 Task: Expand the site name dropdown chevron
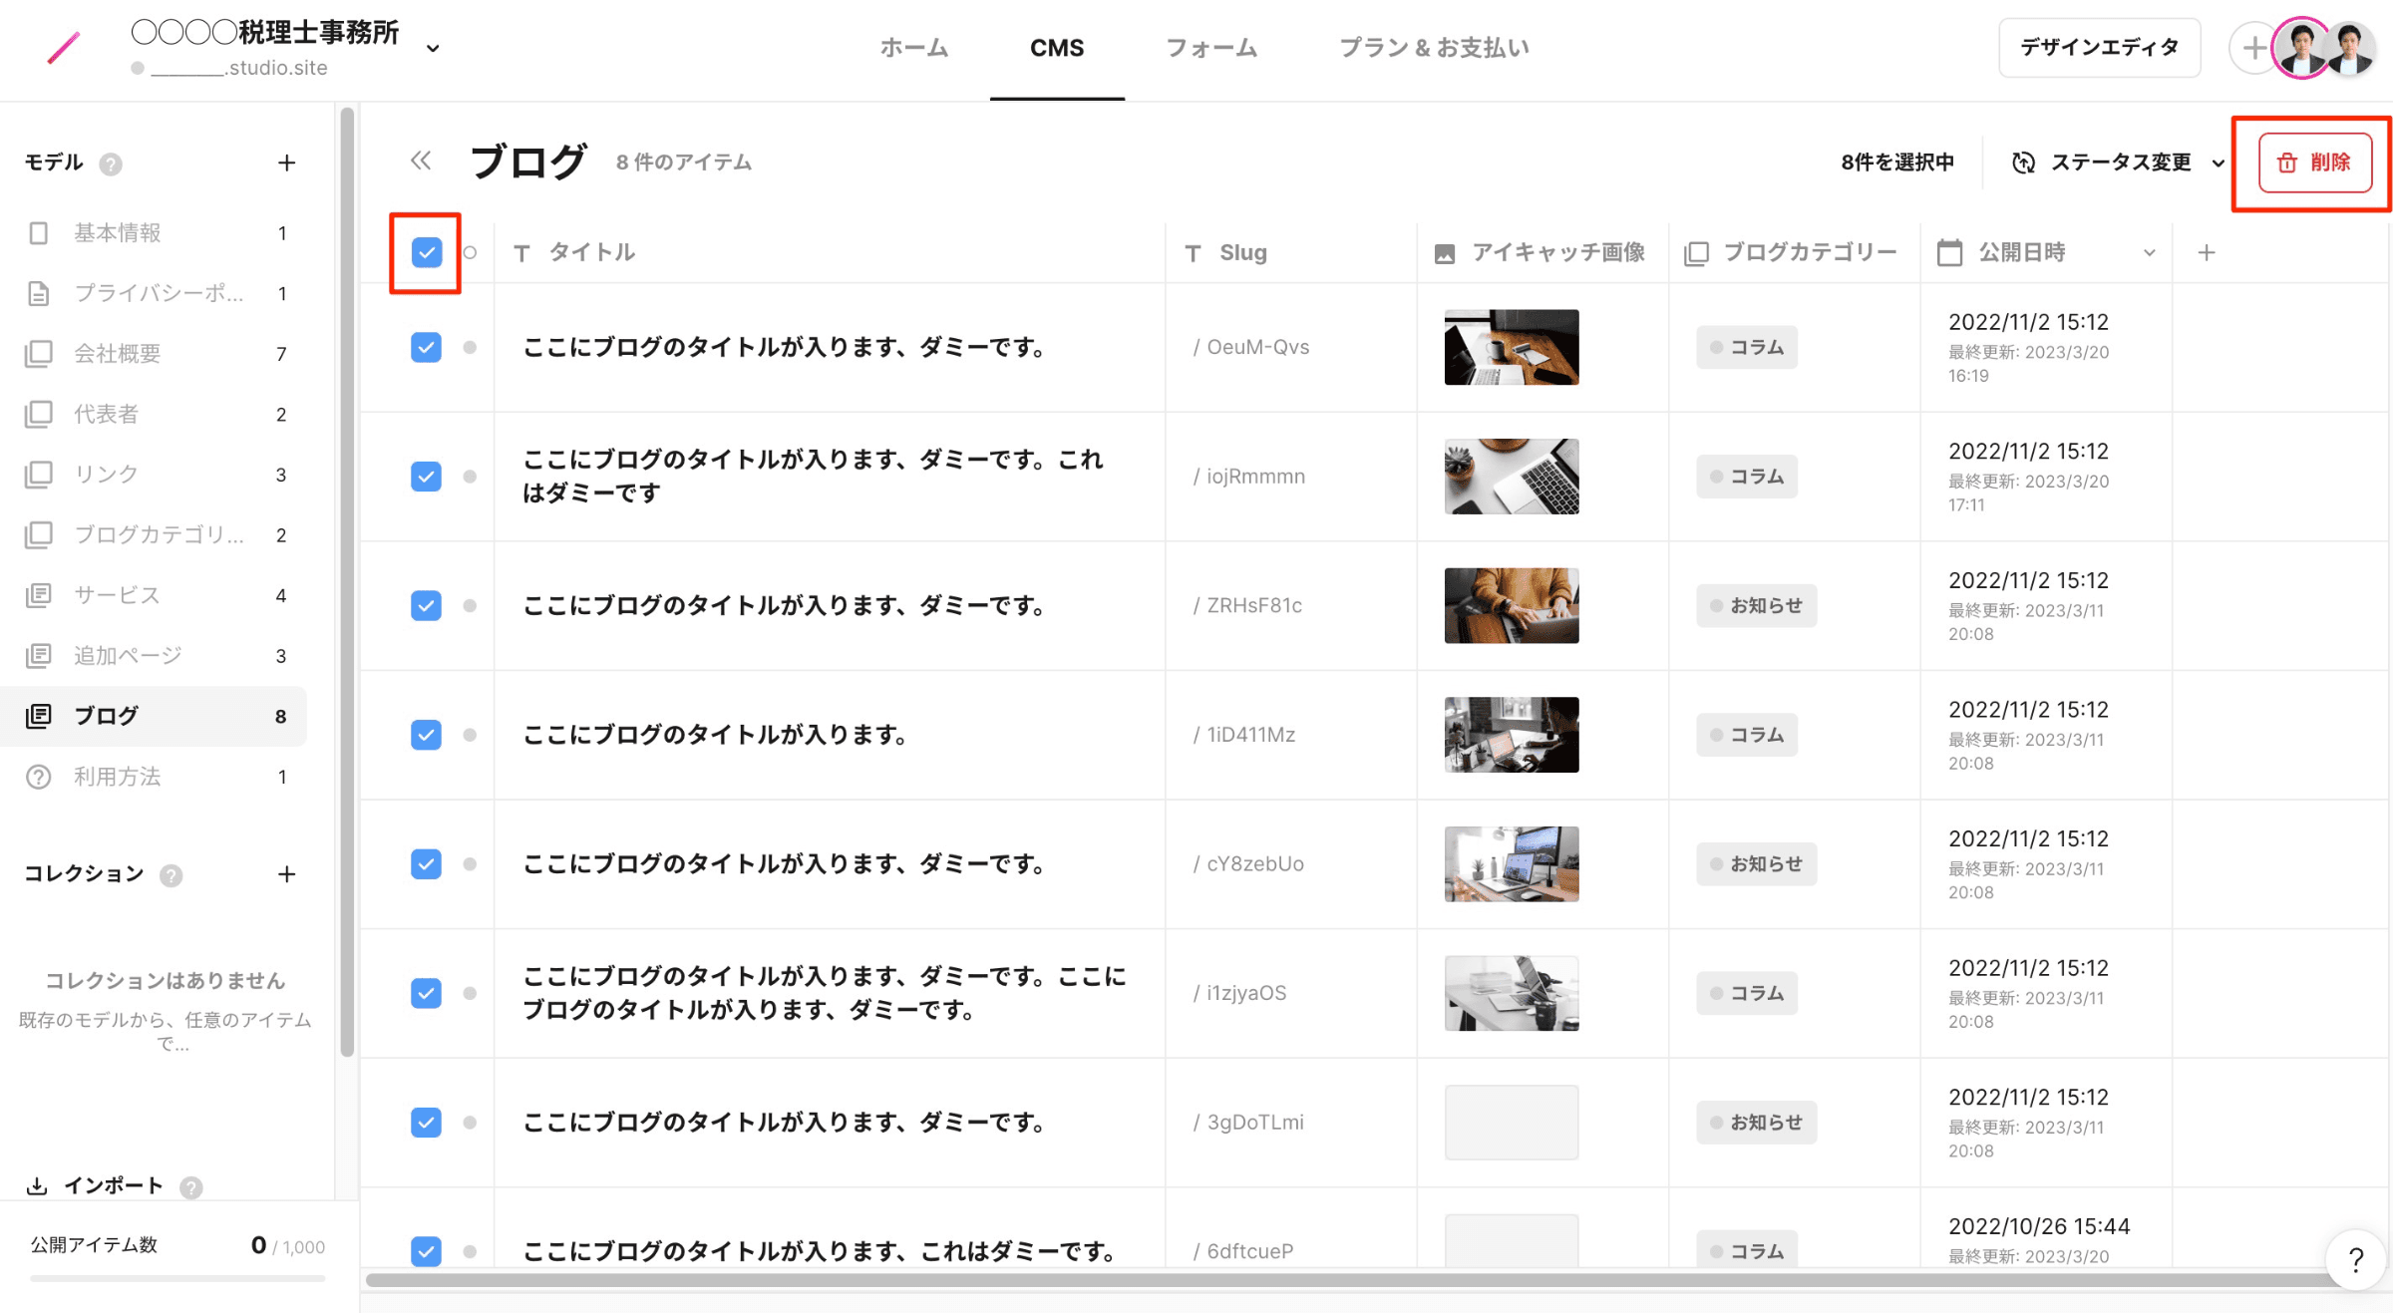click(x=433, y=48)
